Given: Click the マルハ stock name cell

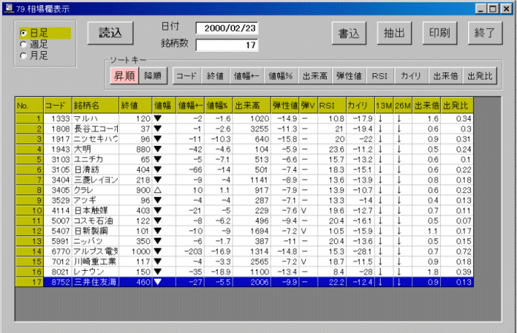Looking at the screenshot, I should coord(96,118).
